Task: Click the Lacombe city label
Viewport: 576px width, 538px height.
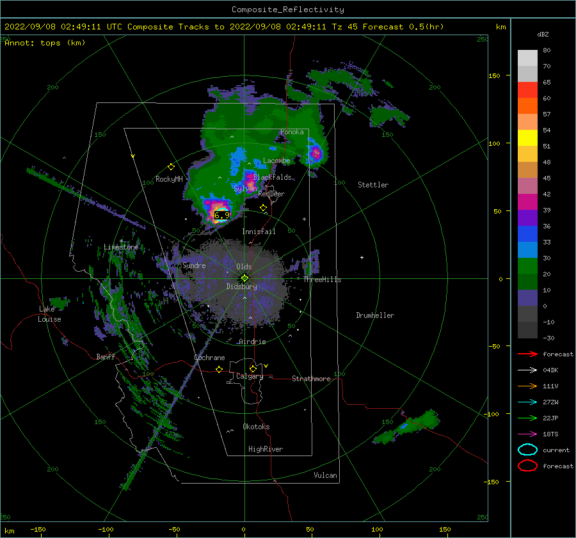Action: tap(276, 161)
